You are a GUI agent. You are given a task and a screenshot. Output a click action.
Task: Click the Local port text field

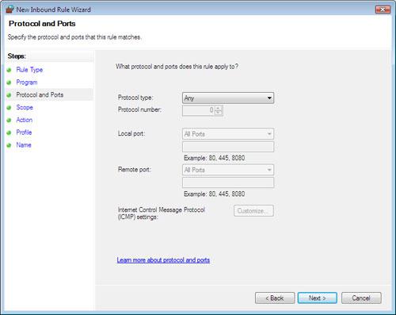tap(228, 147)
